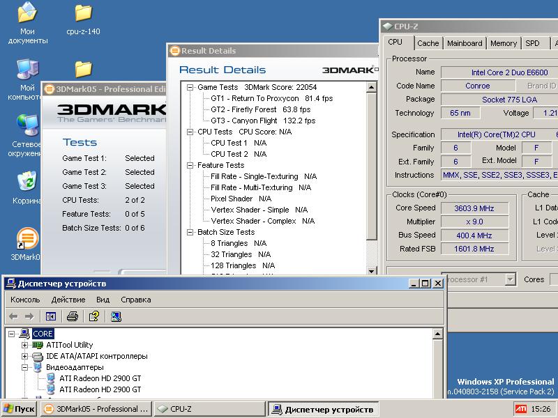This screenshot has height=418, width=558.
Task: Open the Вид menu
Action: (103, 300)
